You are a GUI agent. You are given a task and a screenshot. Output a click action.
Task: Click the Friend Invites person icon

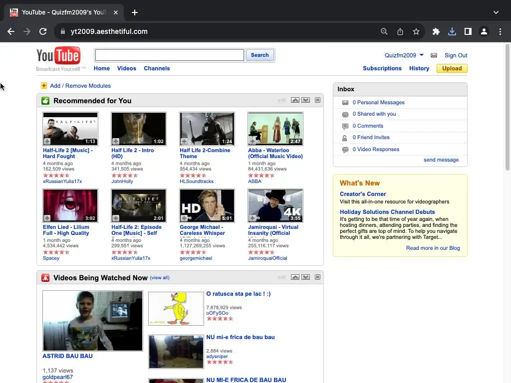coord(344,138)
